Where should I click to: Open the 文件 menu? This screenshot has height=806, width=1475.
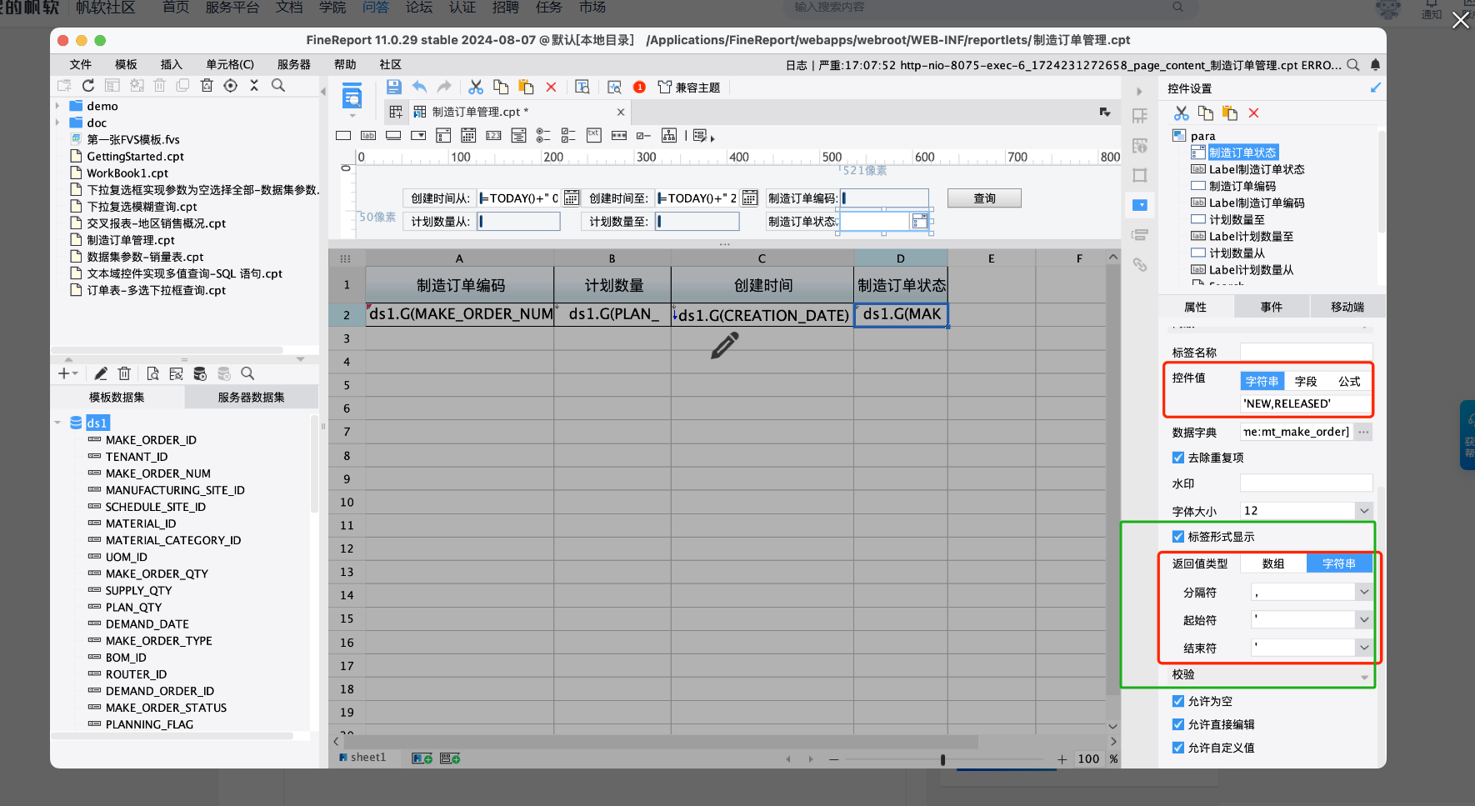(x=81, y=64)
